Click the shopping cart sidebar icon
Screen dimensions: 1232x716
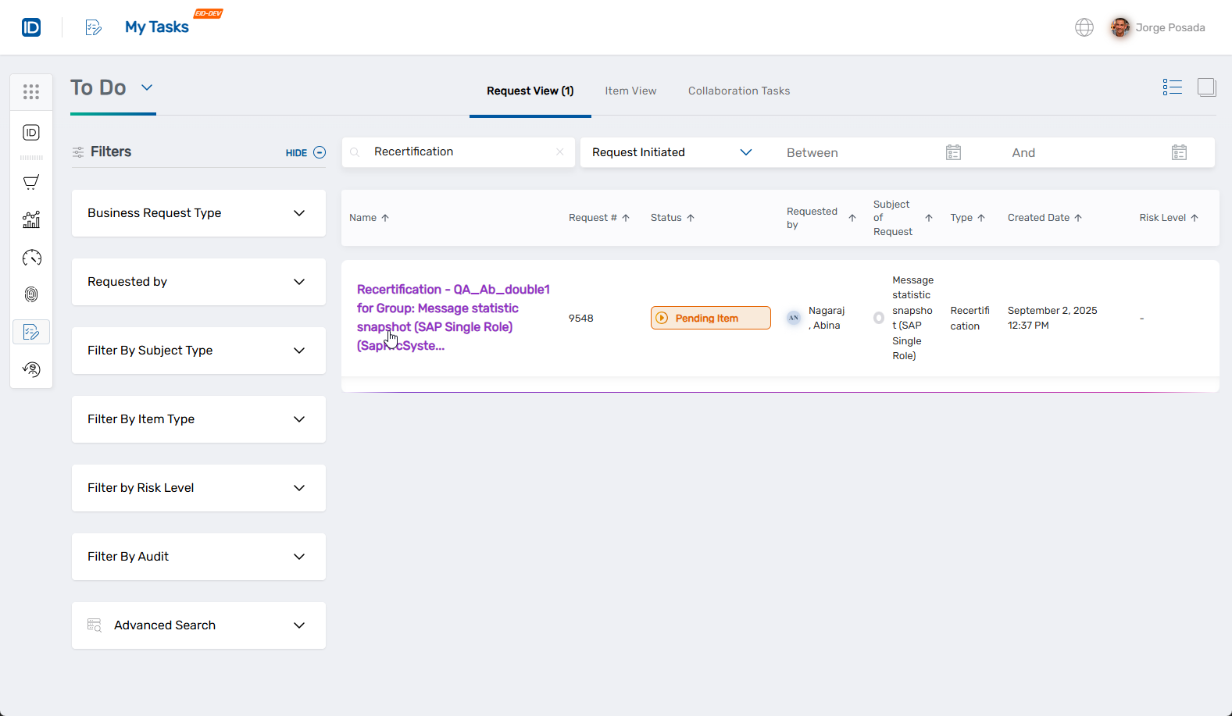[31, 183]
